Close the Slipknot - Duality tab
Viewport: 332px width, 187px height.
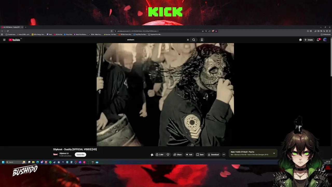[x=22, y=27]
